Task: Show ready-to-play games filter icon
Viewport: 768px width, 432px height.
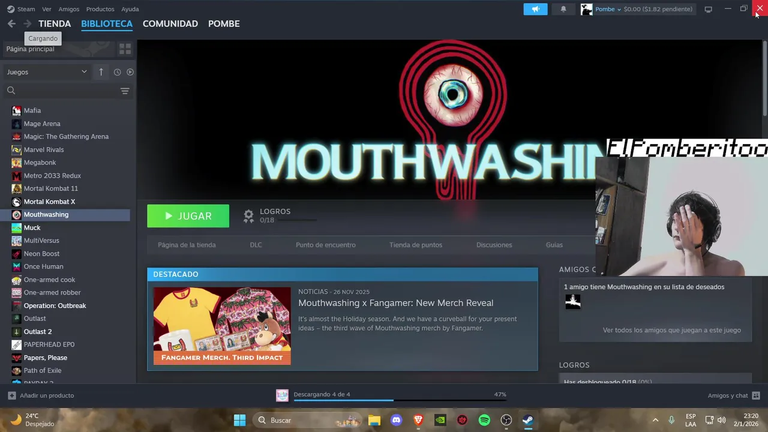Action: (130, 72)
